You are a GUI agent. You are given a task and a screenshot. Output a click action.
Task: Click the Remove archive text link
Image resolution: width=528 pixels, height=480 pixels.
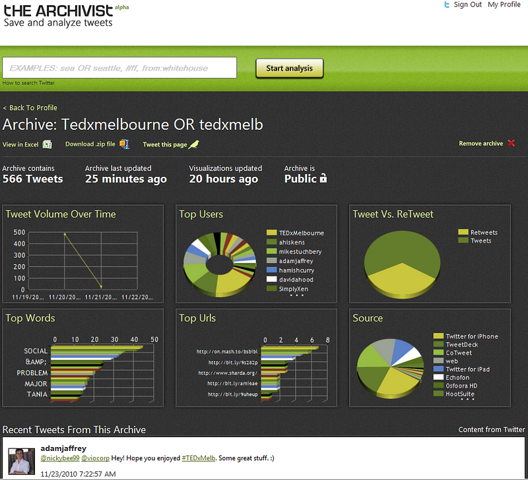(x=481, y=144)
